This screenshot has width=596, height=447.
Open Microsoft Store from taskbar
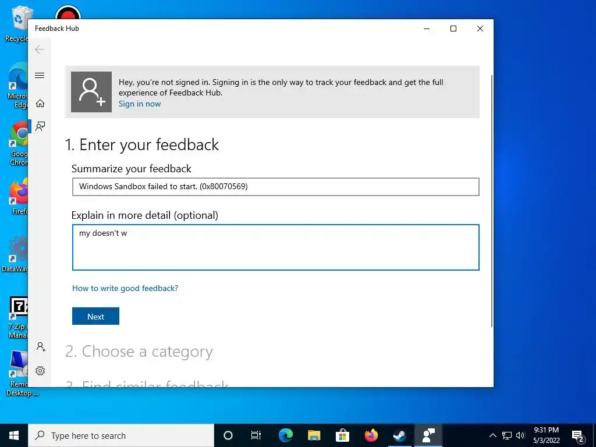coord(342,435)
